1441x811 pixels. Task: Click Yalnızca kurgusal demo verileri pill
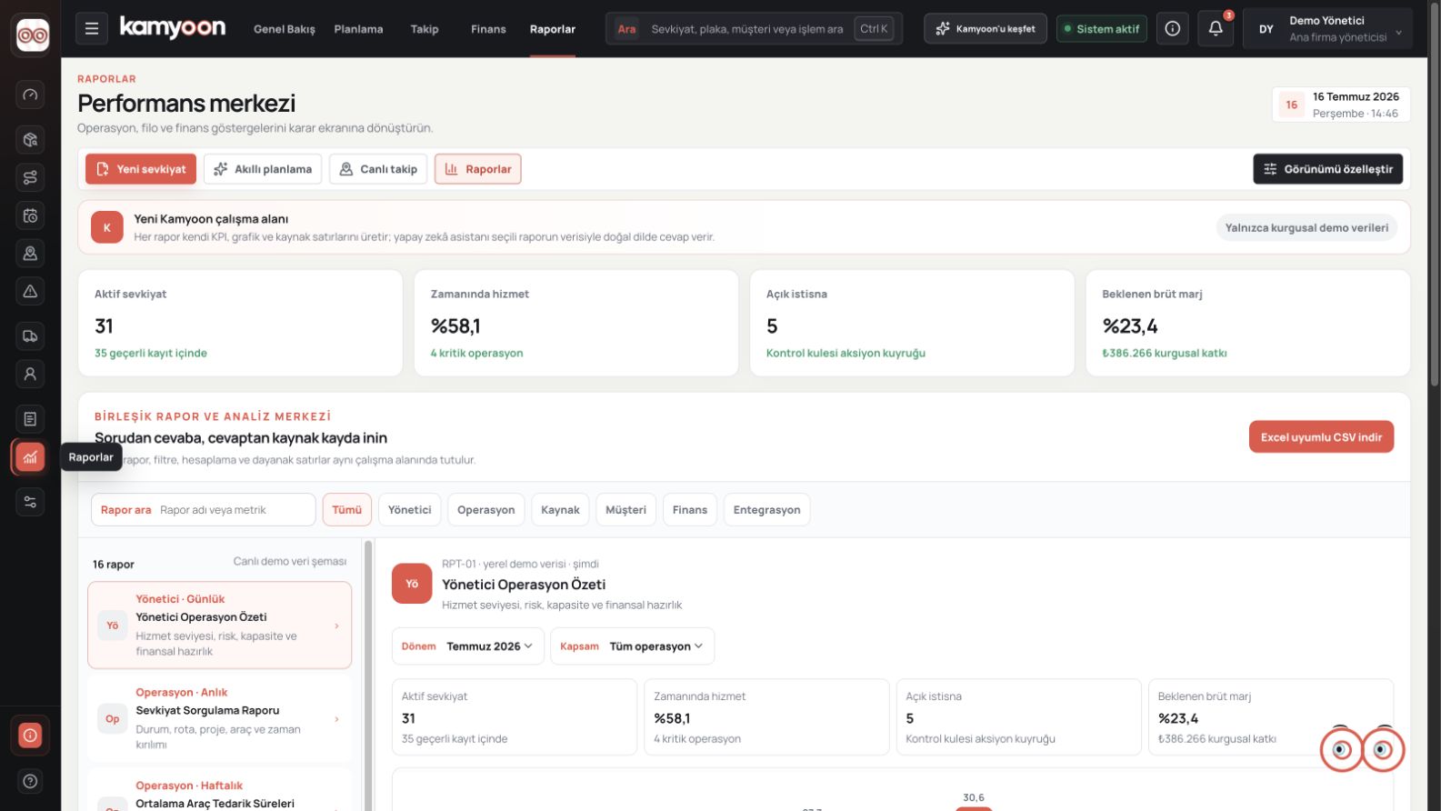pos(1306,227)
